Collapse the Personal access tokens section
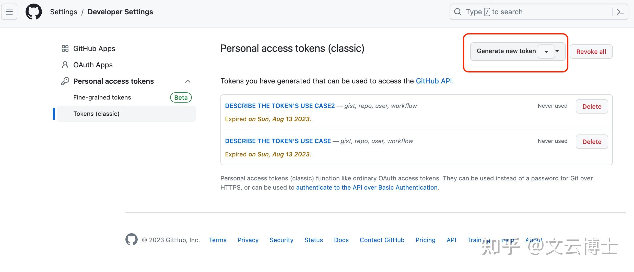634x272 pixels. [x=188, y=81]
